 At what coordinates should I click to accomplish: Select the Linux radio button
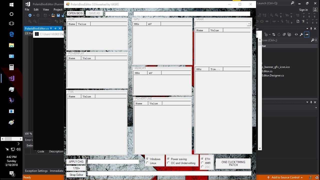click(x=147, y=163)
